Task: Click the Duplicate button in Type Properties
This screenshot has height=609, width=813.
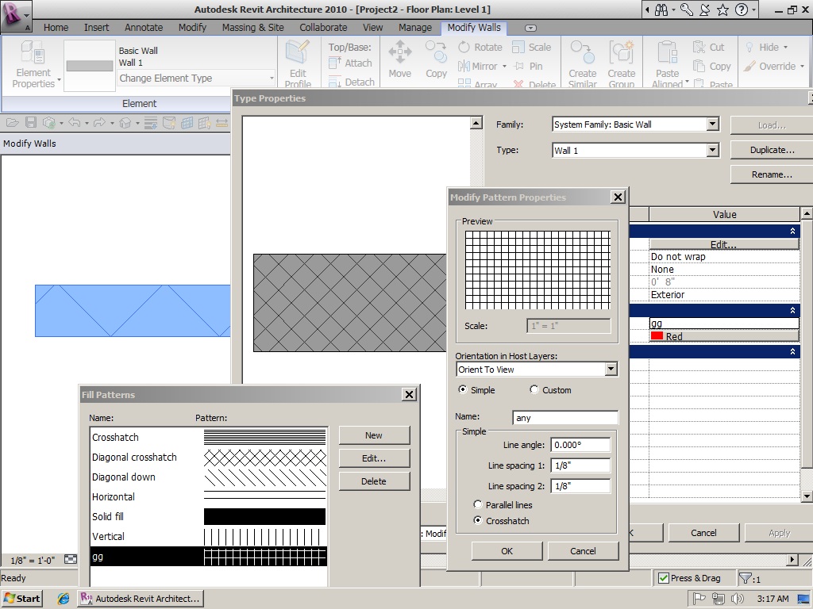Action: [x=771, y=150]
